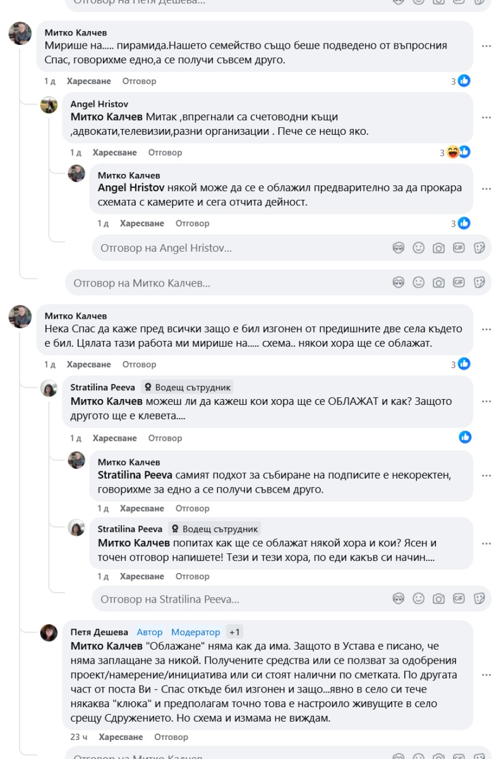Like the "Мирише на..... пирамида" comment
This screenshot has height=759, width=494.
tap(89, 81)
